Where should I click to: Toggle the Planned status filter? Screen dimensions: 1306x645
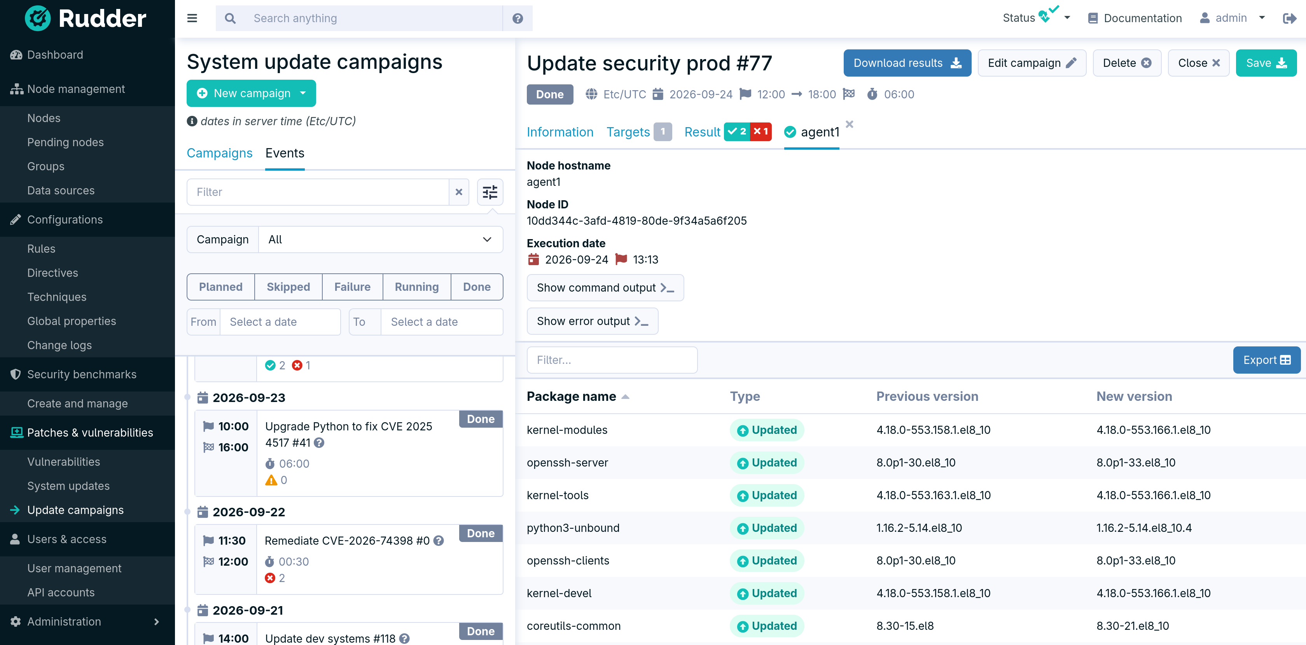coord(220,287)
